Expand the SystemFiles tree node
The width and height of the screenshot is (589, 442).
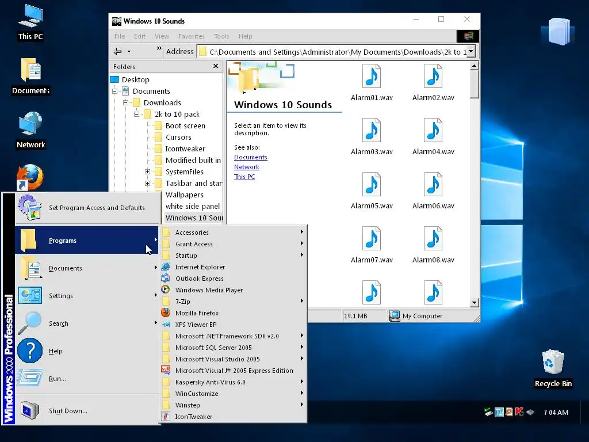(148, 172)
